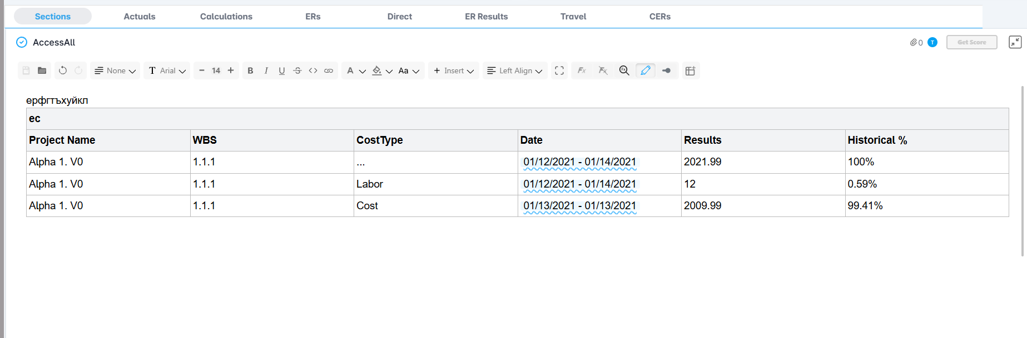Toggle the switch icon next to pen
This screenshot has height=338, width=1027.
tap(666, 70)
